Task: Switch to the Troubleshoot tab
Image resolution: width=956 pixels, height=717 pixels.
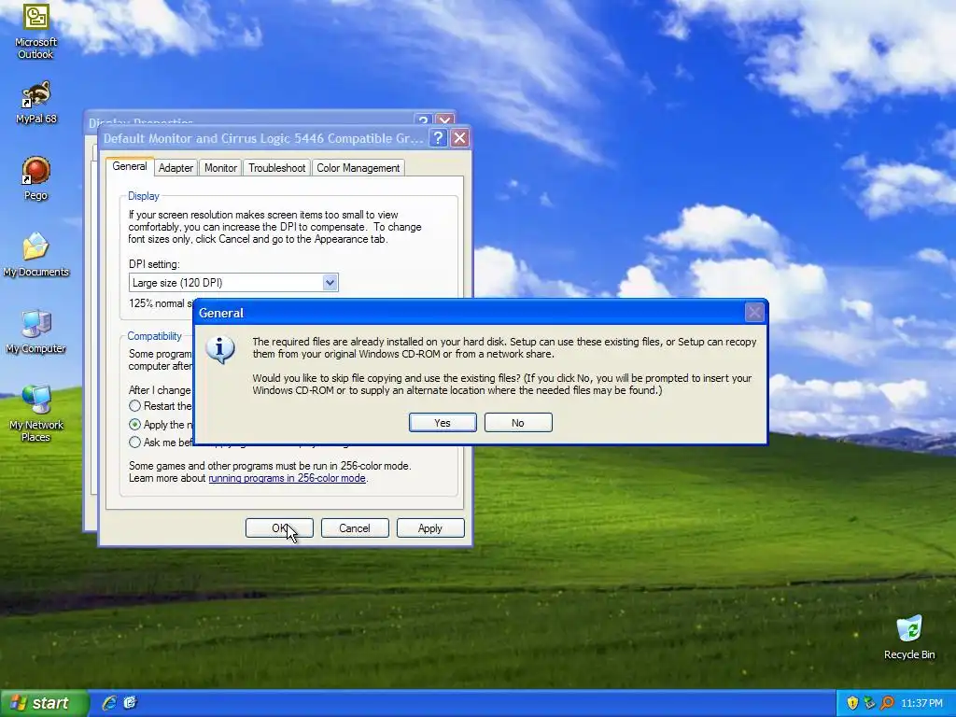Action: pos(276,168)
